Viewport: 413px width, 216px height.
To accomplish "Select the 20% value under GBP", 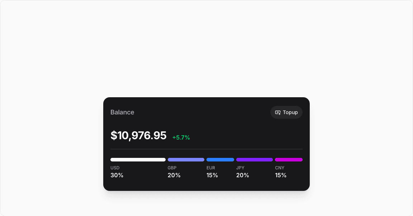I will point(174,175).
